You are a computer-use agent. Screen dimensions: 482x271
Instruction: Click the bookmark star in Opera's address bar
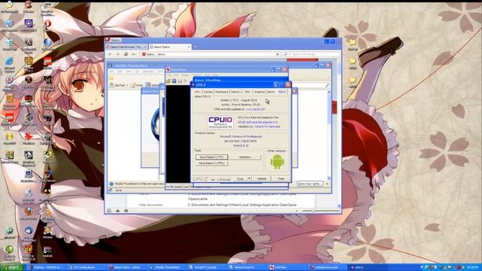click(277, 54)
